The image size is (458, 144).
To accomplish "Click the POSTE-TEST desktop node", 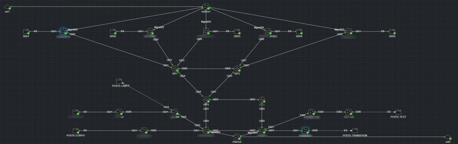I will click(398, 112).
